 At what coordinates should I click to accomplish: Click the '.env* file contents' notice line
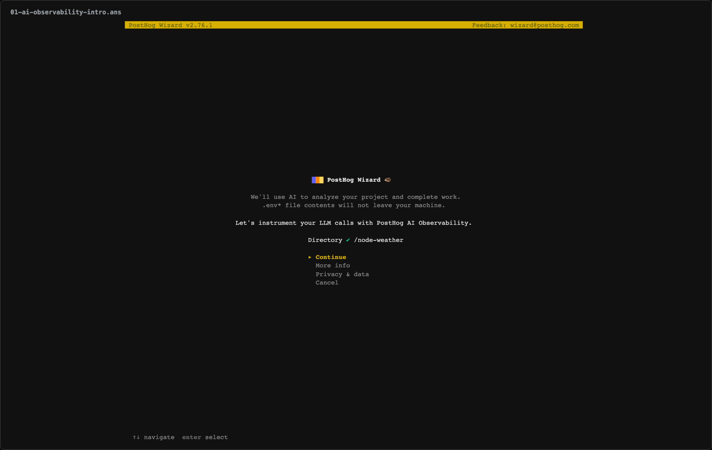[354, 205]
